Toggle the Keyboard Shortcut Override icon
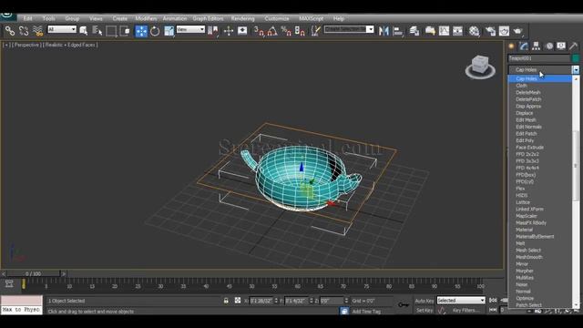Image resolution: width=583 pixels, height=328 pixels. pos(242,31)
